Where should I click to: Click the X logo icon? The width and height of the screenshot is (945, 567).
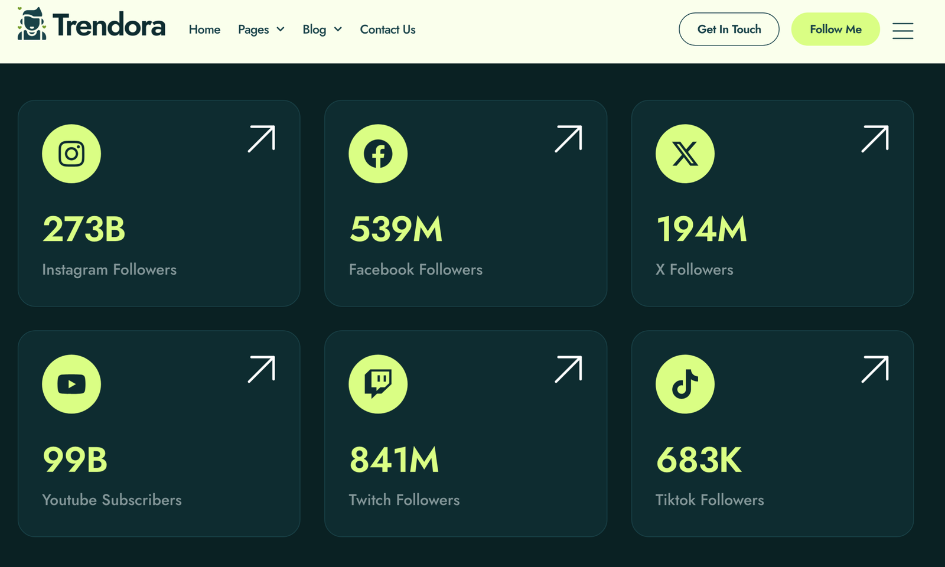click(685, 154)
